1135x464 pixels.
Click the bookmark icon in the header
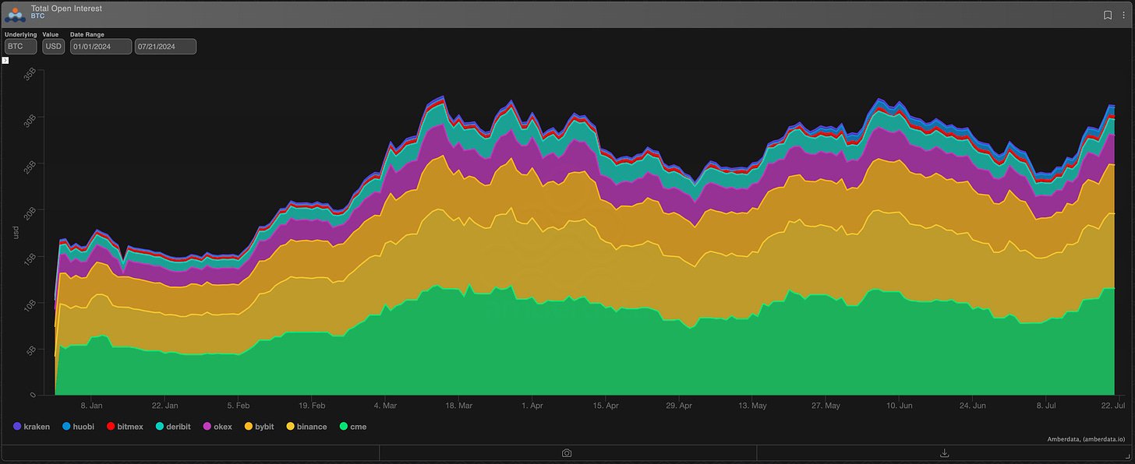click(1108, 15)
